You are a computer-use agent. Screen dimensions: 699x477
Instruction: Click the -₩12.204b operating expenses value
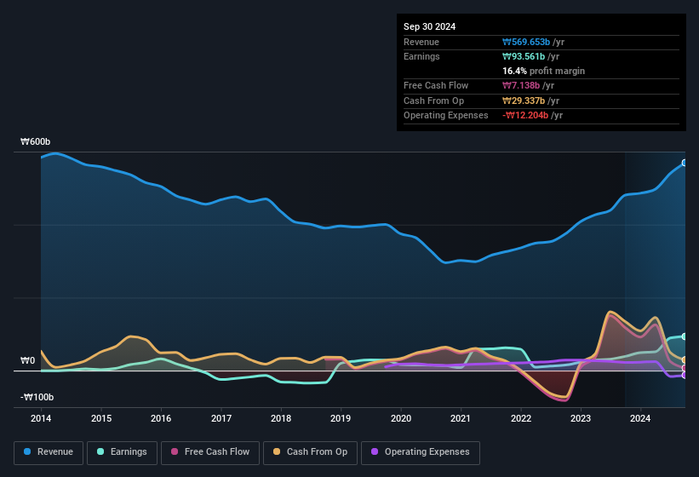(525, 116)
